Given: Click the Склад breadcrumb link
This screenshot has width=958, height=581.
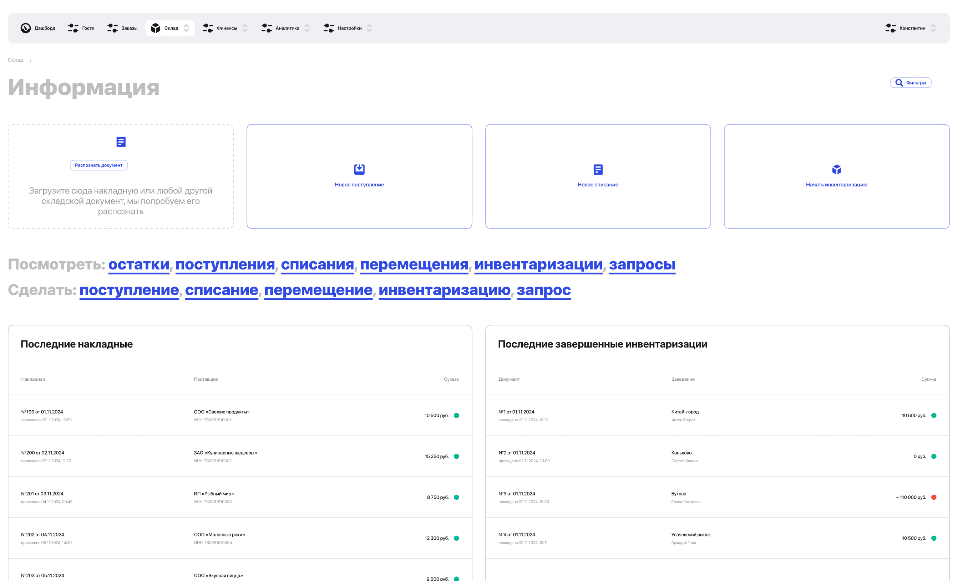Looking at the screenshot, I should 16,60.
